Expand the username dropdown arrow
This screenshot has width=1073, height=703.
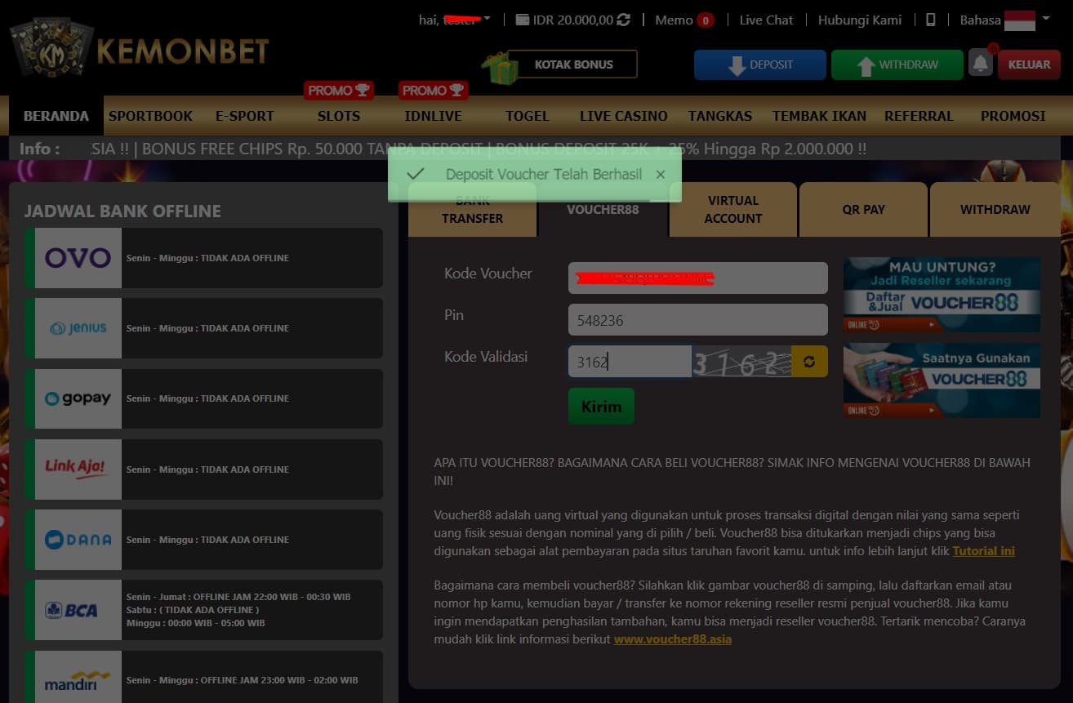(x=487, y=19)
